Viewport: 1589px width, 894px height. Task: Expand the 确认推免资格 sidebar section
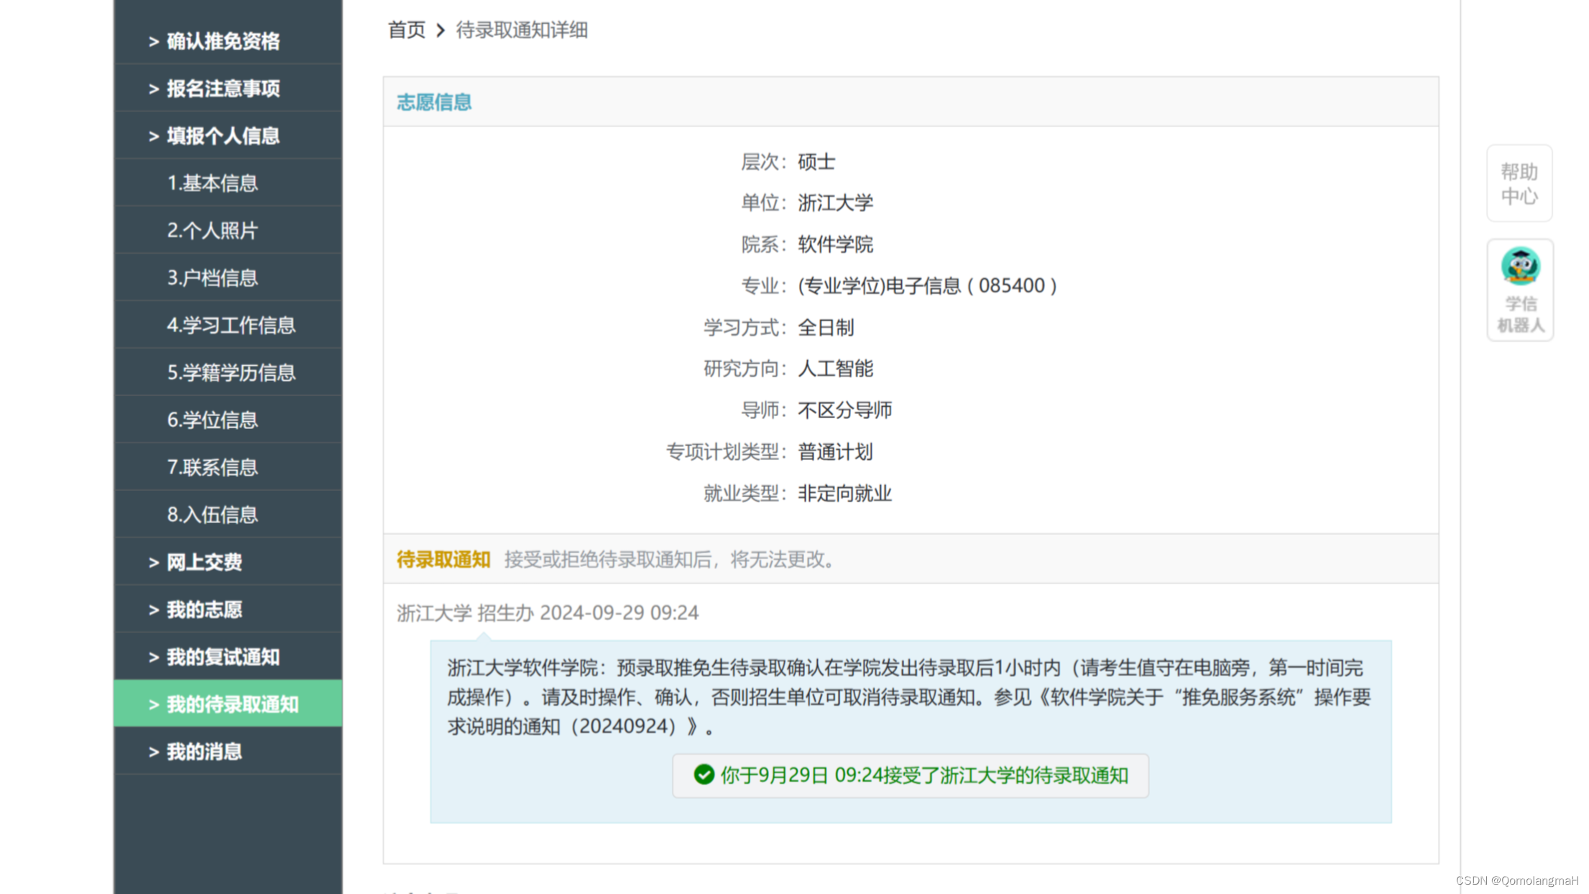coord(228,41)
